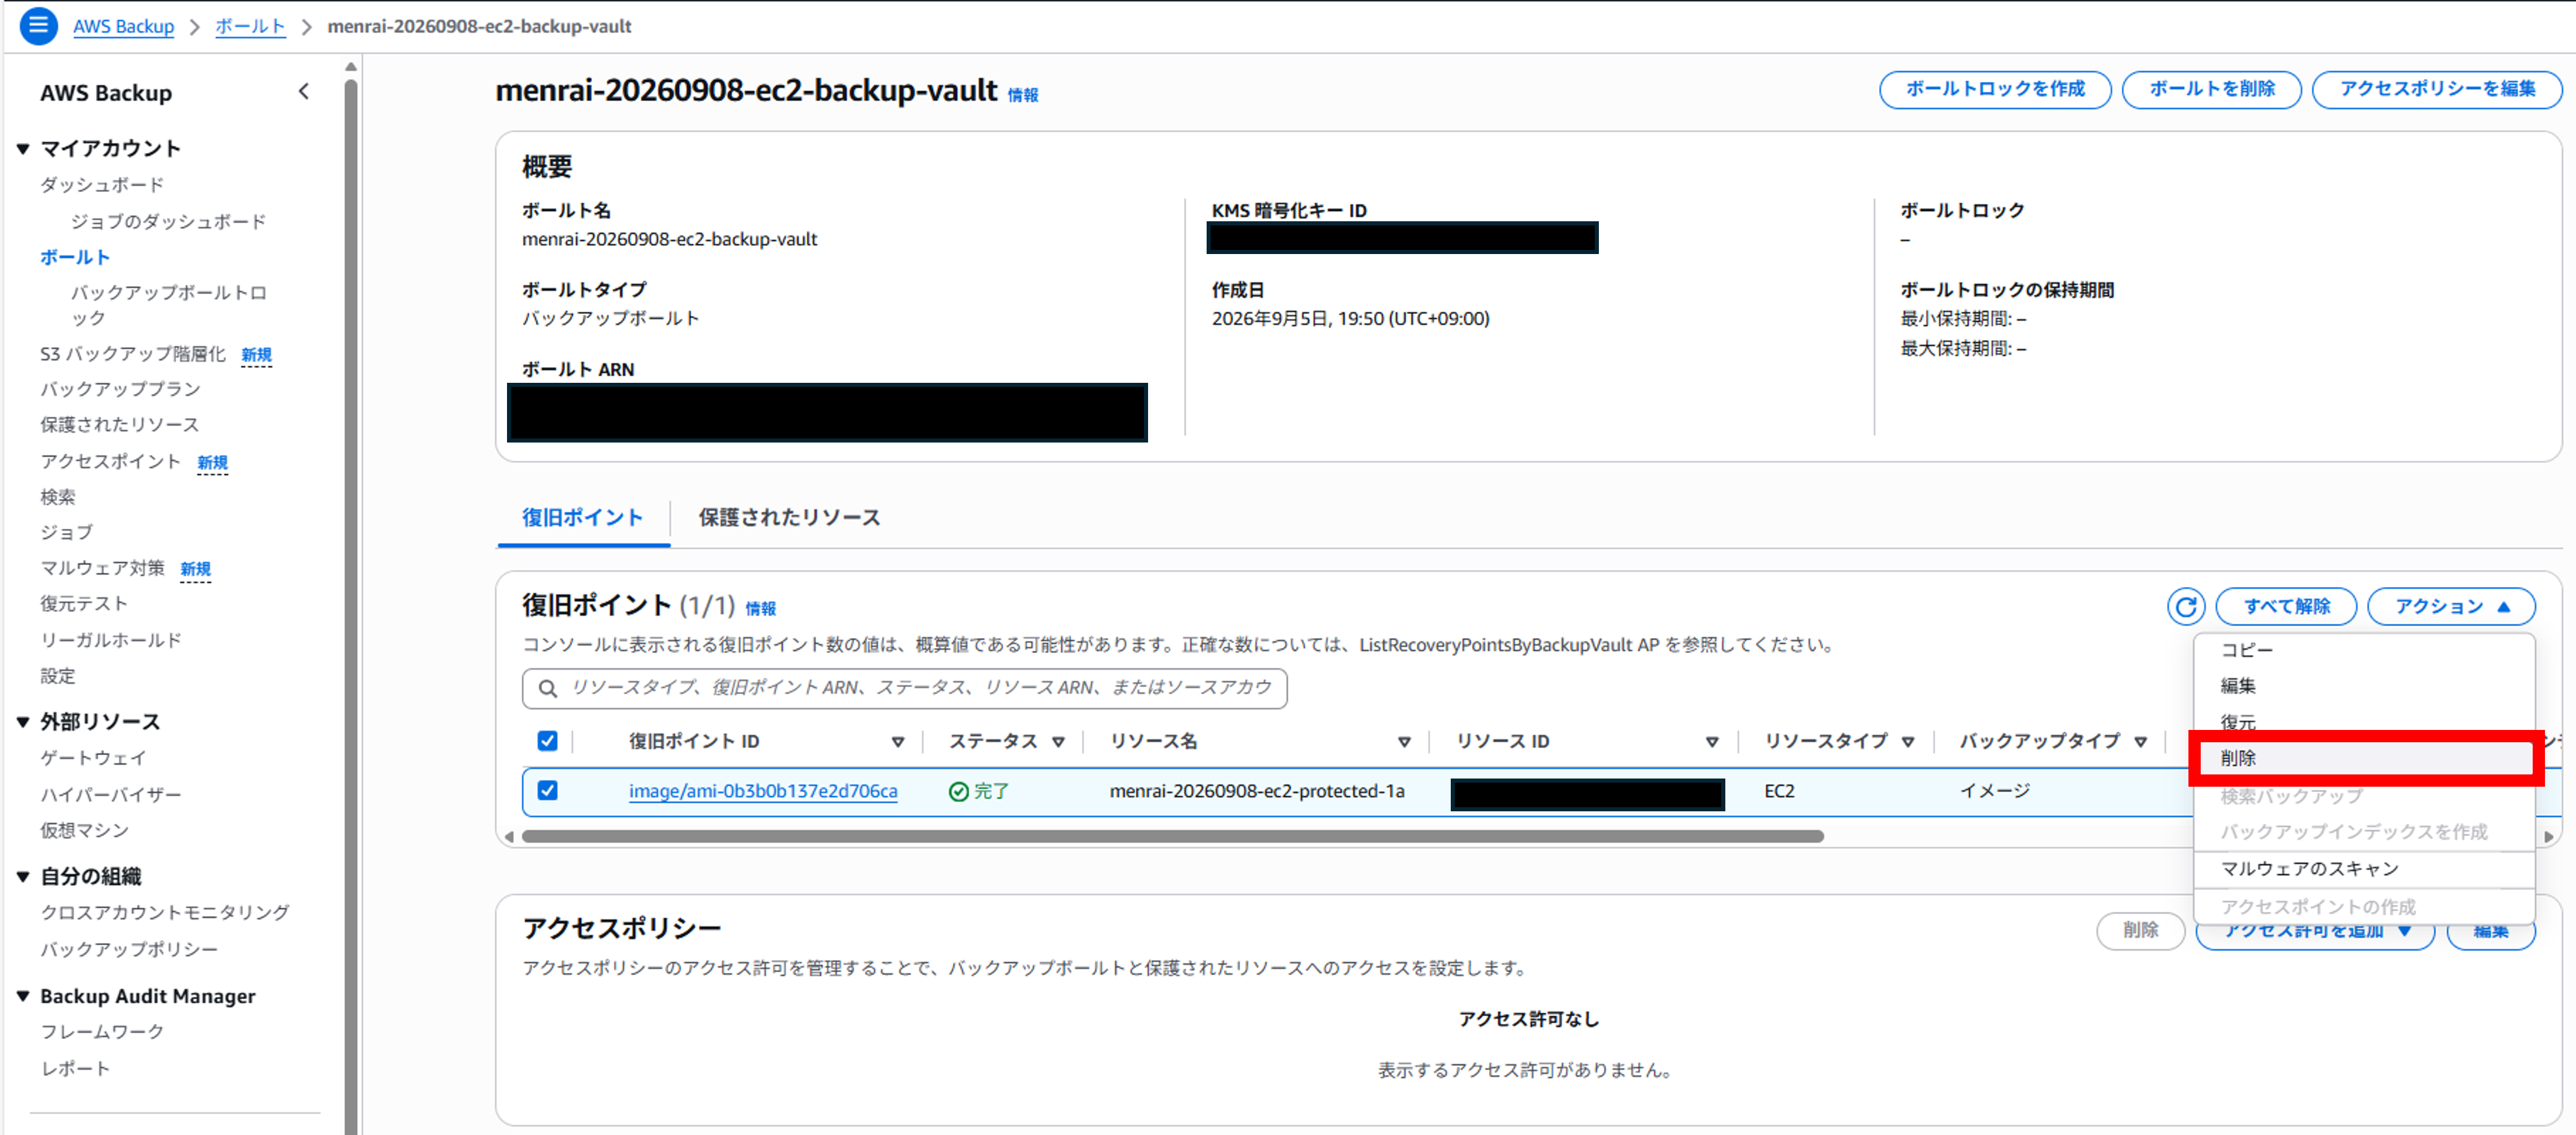2576x1135 pixels.
Task: Click the ボールトを削除 button
Action: pyautogui.click(x=2212, y=89)
